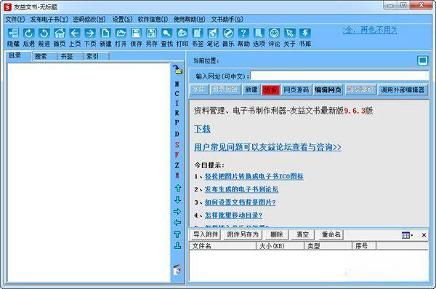The height and width of the screenshot is (289, 436).
Task: Click the recycle bin icon in vertical strip
Action: pos(177,270)
